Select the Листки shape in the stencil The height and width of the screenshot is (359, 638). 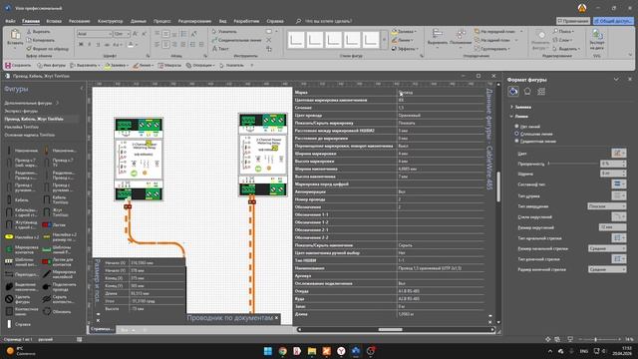point(55,224)
